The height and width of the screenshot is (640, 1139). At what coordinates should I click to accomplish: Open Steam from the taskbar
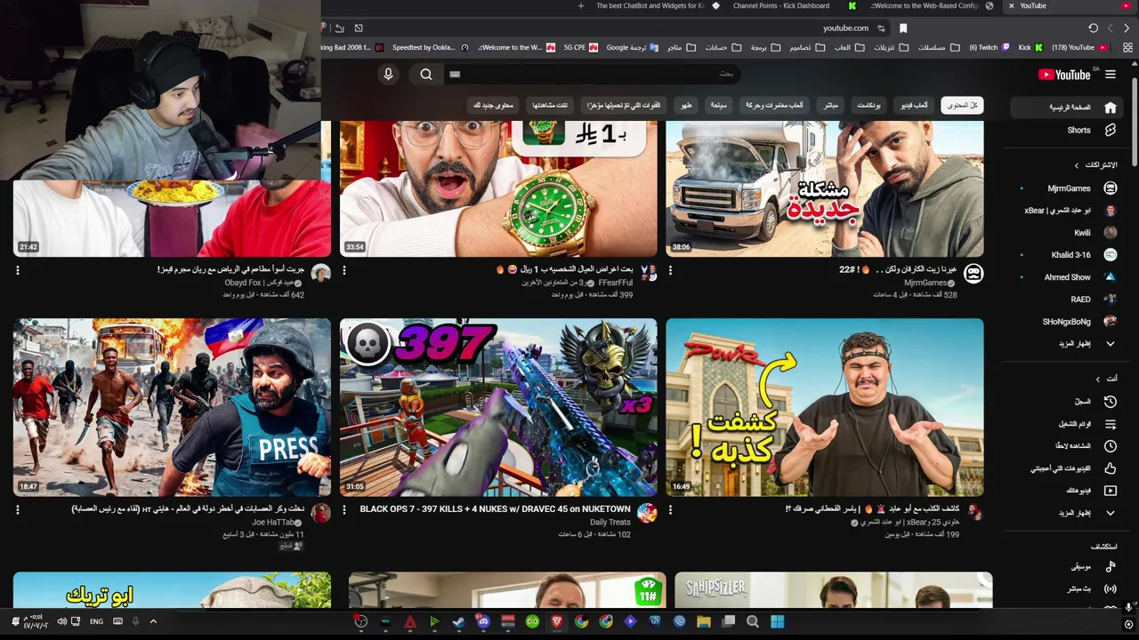[x=458, y=622]
